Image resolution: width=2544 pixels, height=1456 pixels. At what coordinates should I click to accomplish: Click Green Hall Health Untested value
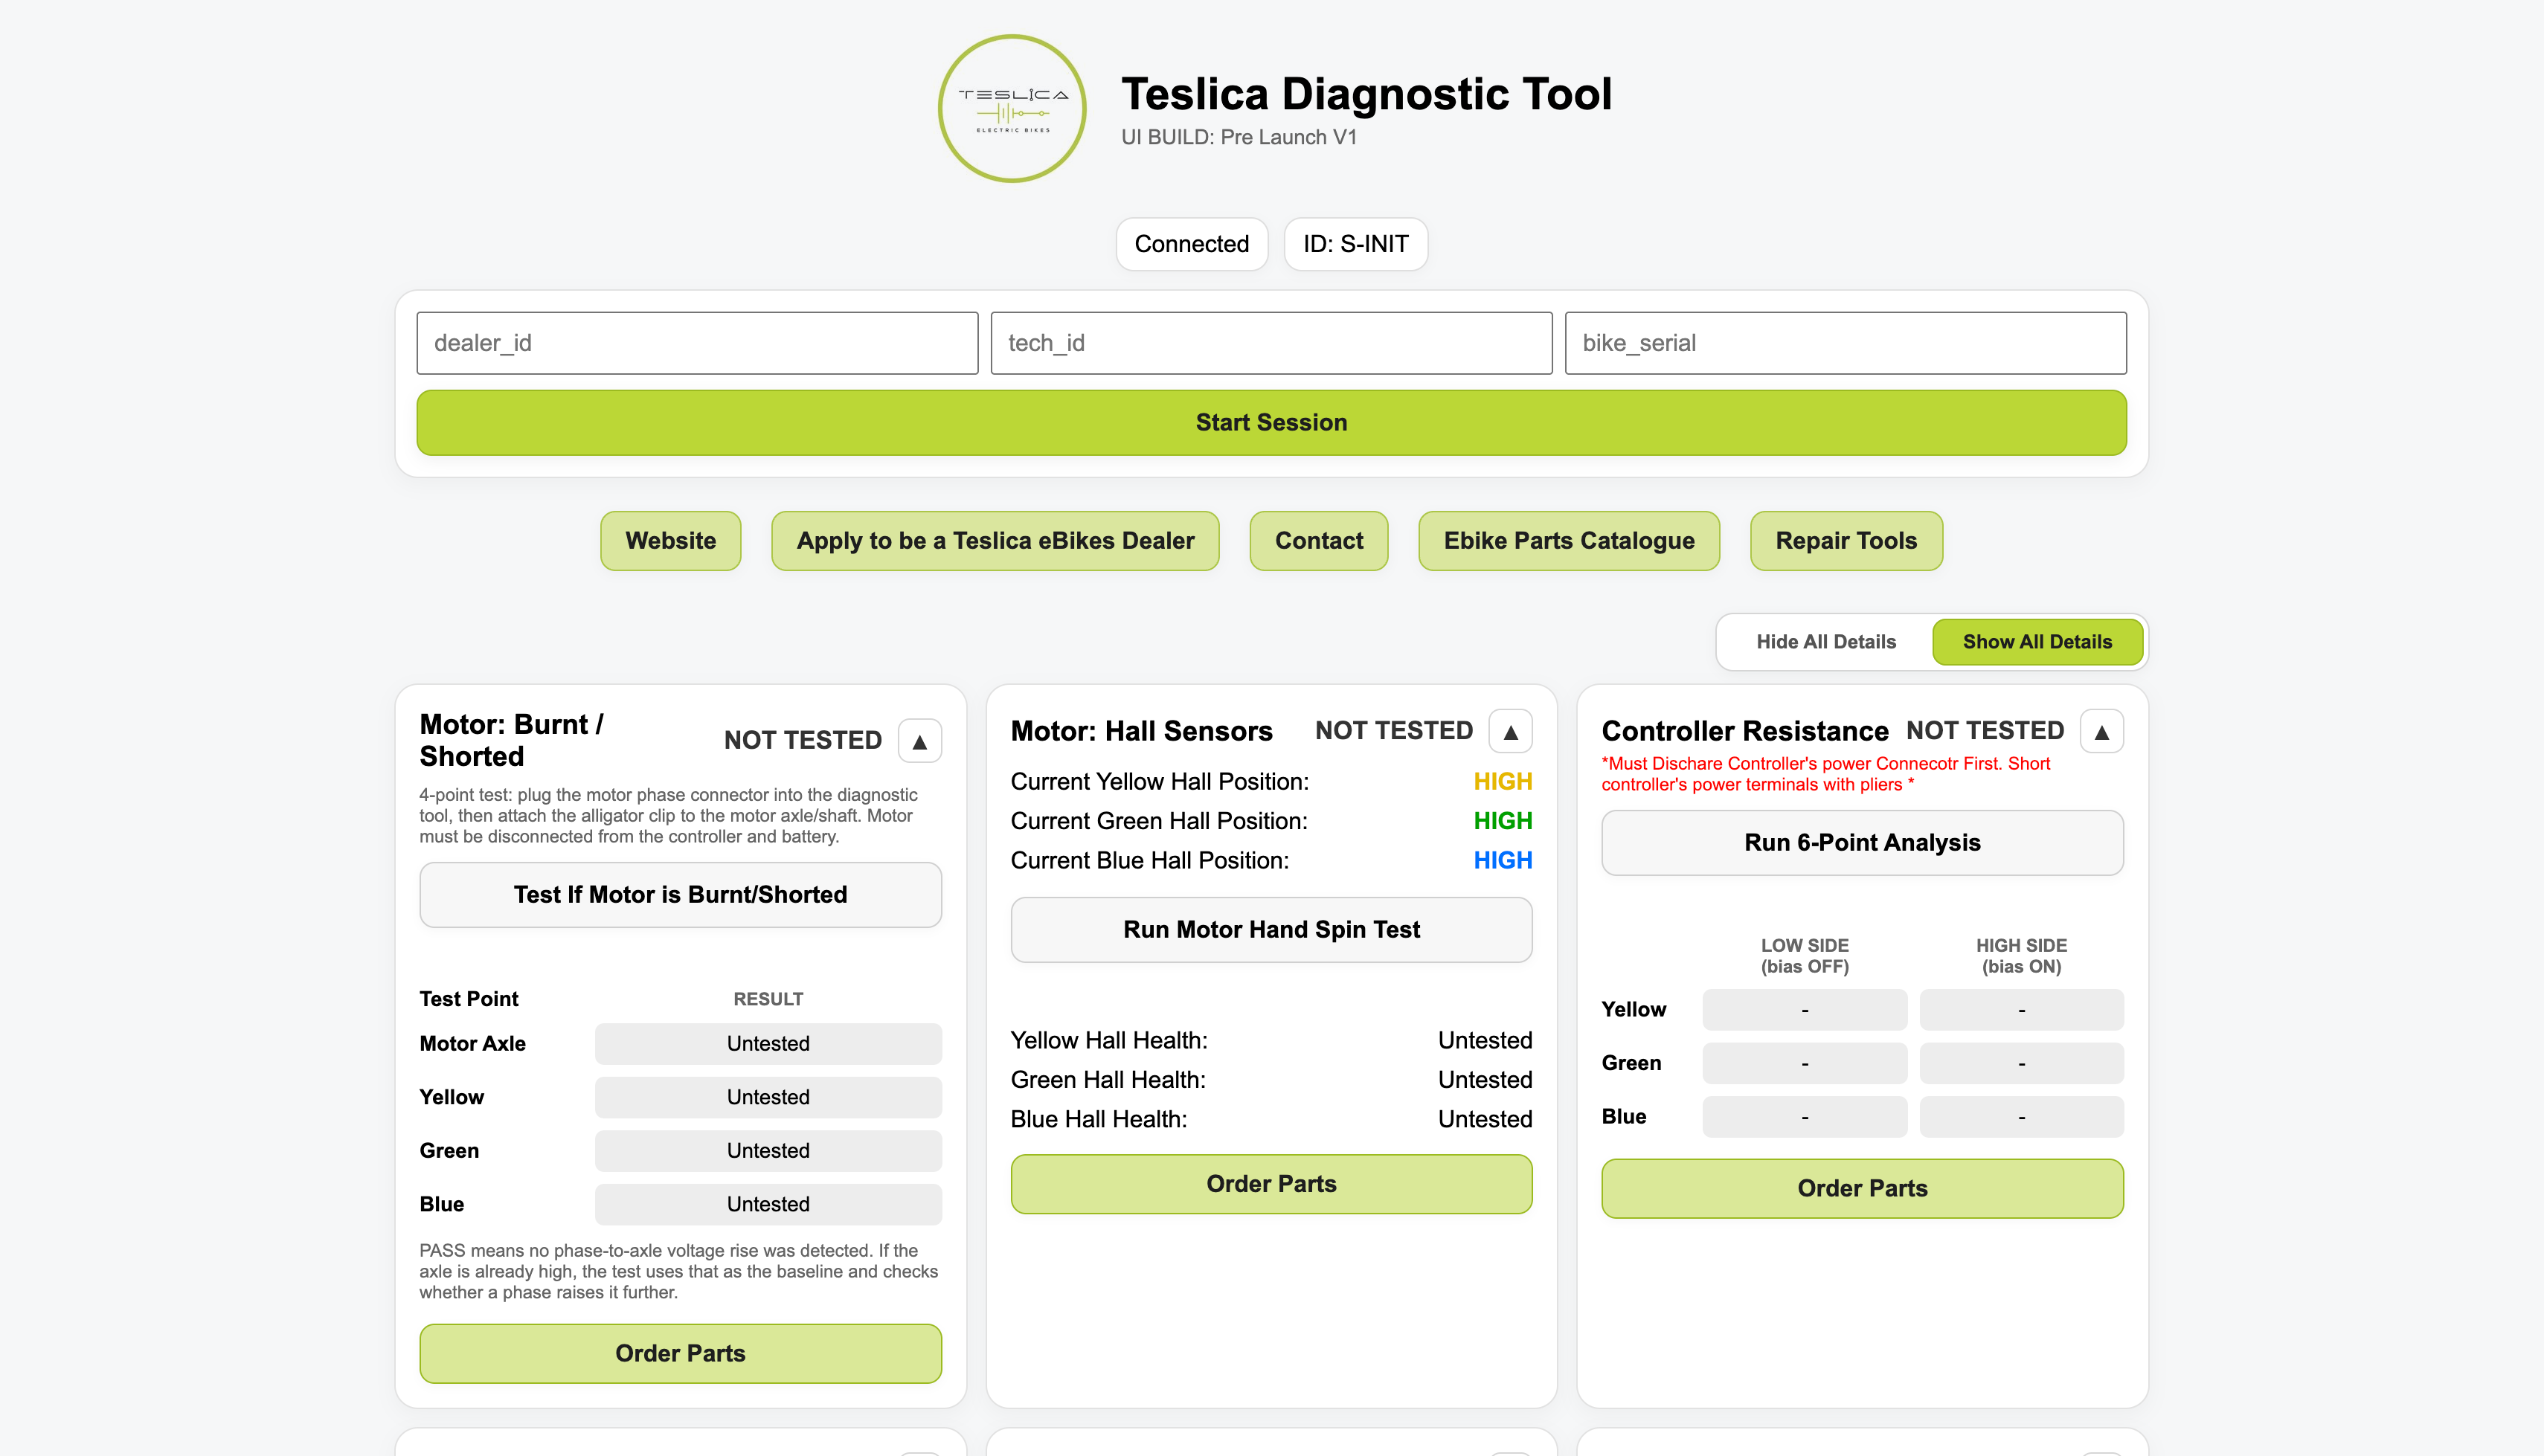(1485, 1080)
